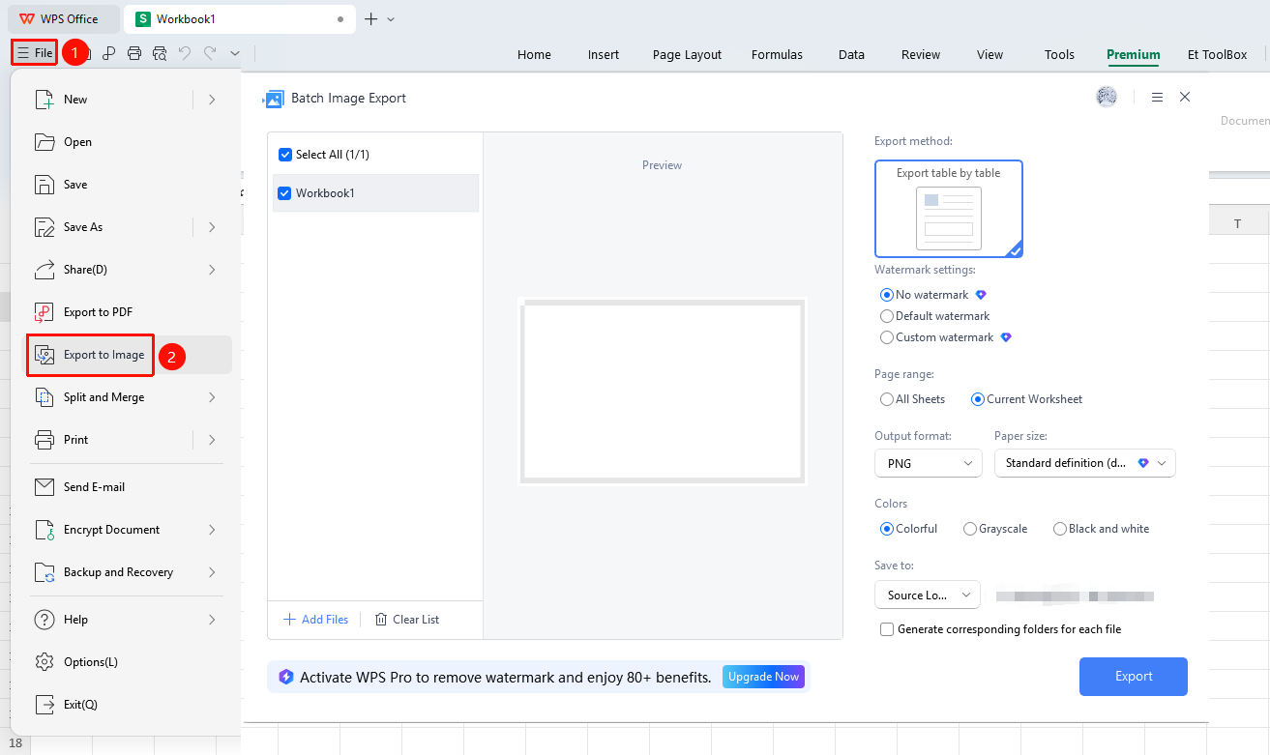Open the PNG output format dropdown

(x=929, y=463)
